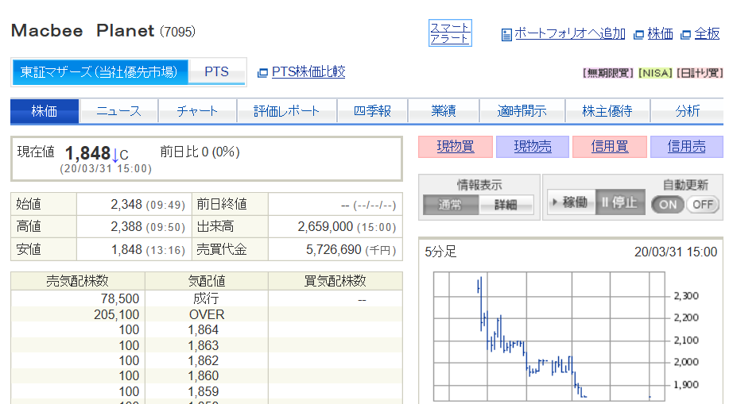This screenshot has height=404, width=733.
Task: Click the OVER order book row
Action: pos(207,314)
